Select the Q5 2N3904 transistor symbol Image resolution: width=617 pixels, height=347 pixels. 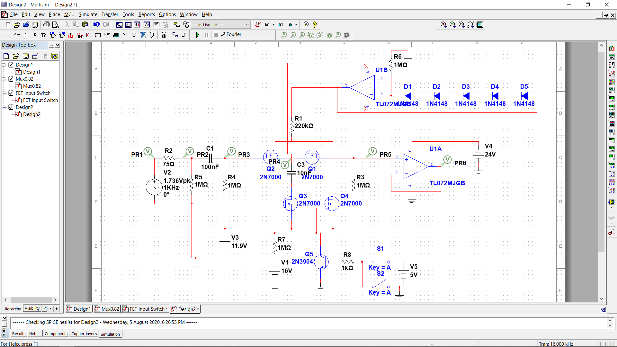(x=321, y=262)
